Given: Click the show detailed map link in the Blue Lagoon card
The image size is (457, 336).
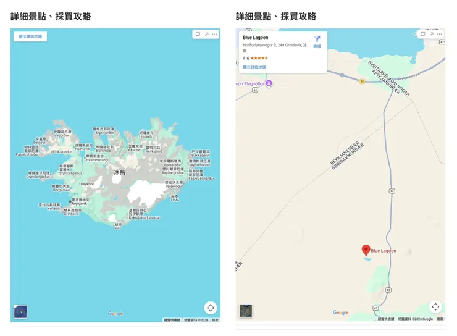Looking at the screenshot, I should 254,67.
